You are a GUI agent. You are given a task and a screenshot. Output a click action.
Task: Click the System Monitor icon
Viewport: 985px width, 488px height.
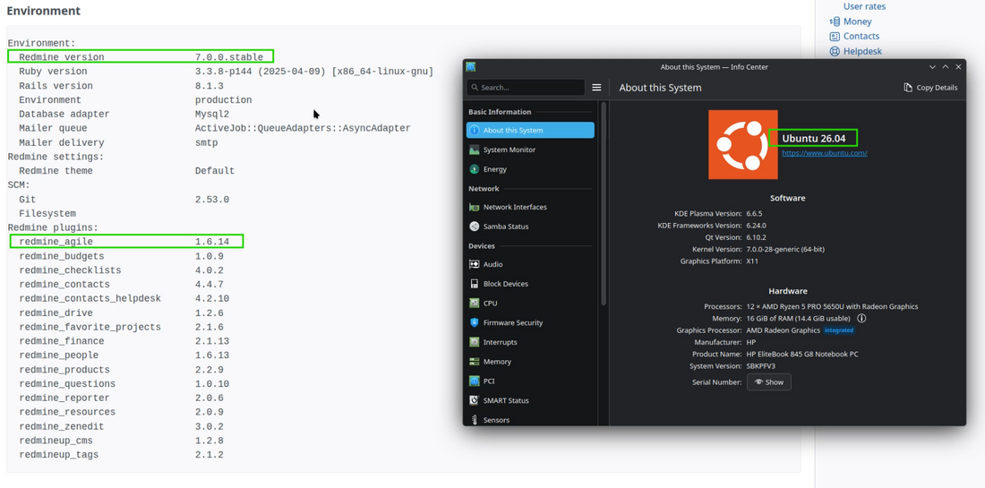click(475, 150)
